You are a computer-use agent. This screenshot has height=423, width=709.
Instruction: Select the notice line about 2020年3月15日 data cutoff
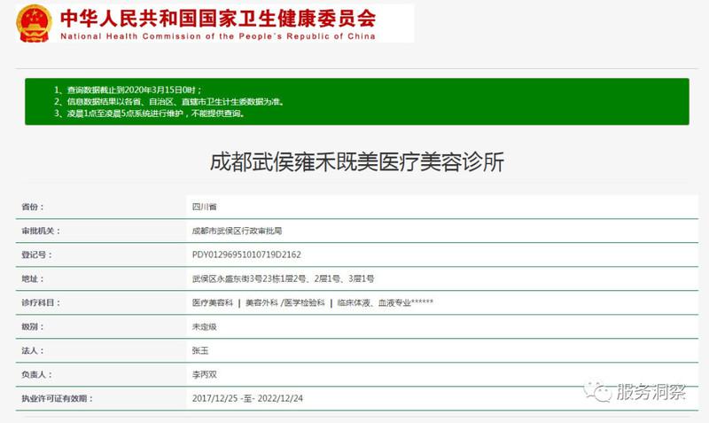tap(128, 90)
